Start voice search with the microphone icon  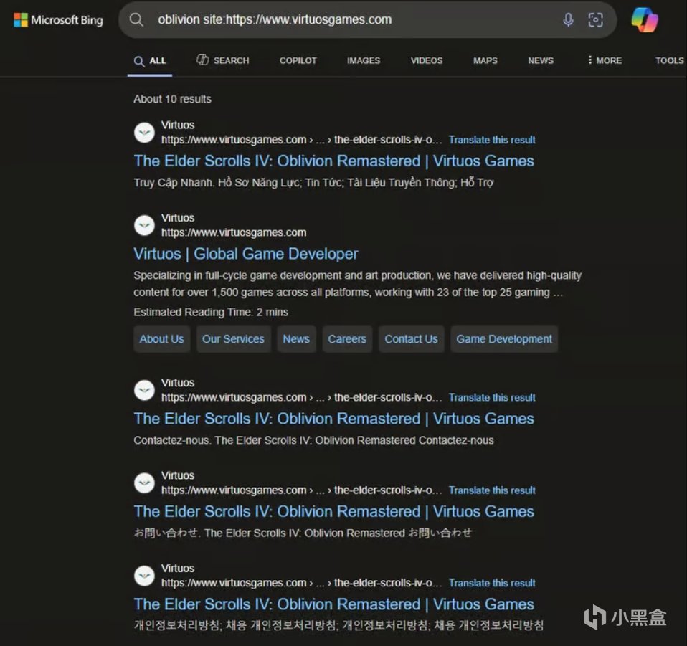pyautogui.click(x=568, y=19)
